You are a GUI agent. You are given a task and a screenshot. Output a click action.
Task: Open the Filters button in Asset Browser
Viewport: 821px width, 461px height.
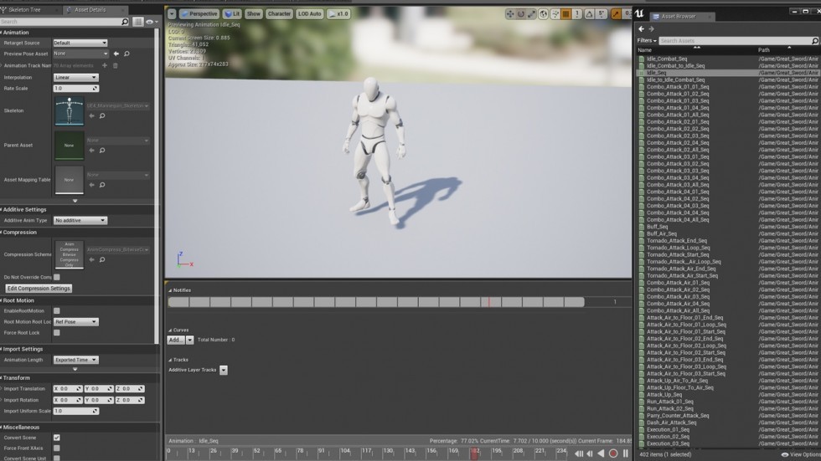(x=647, y=41)
